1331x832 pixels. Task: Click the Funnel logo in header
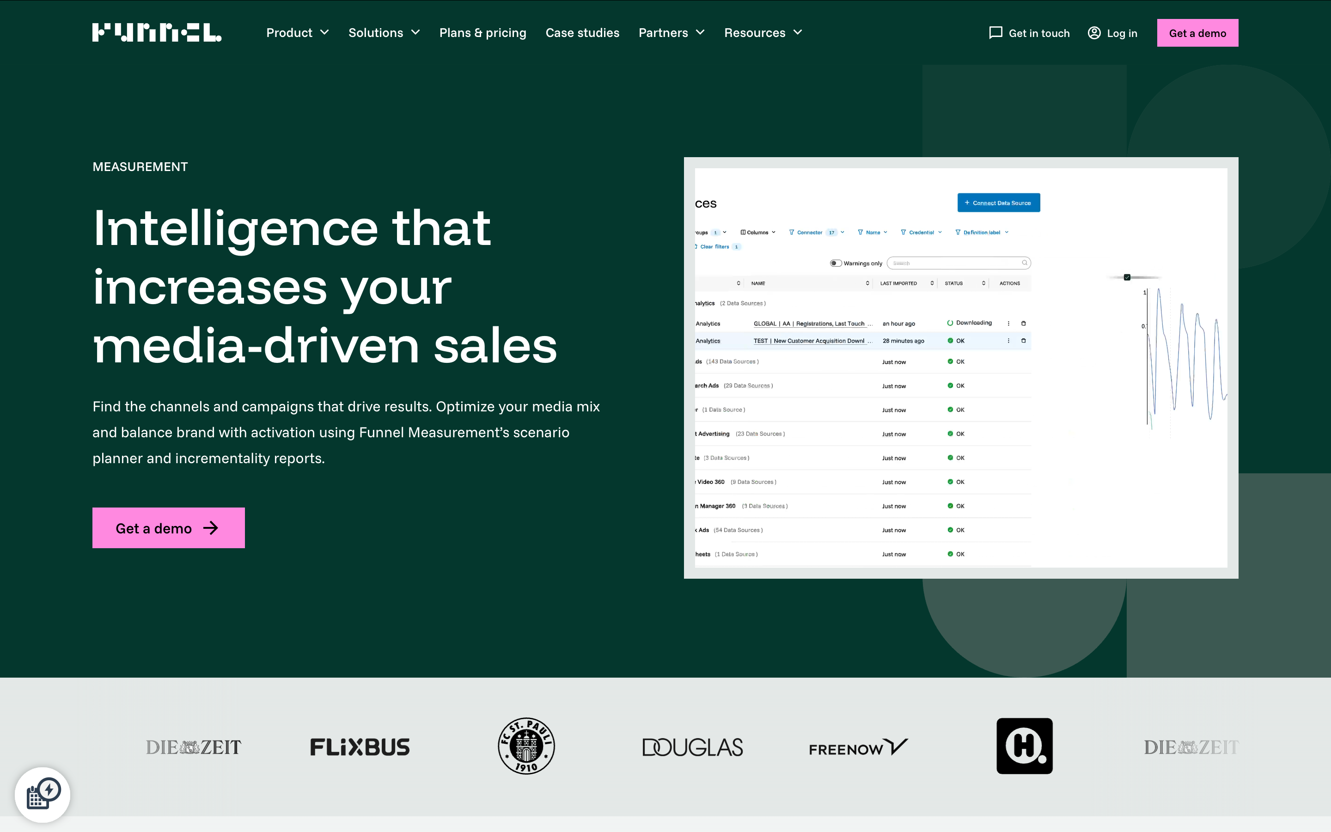pyautogui.click(x=157, y=32)
